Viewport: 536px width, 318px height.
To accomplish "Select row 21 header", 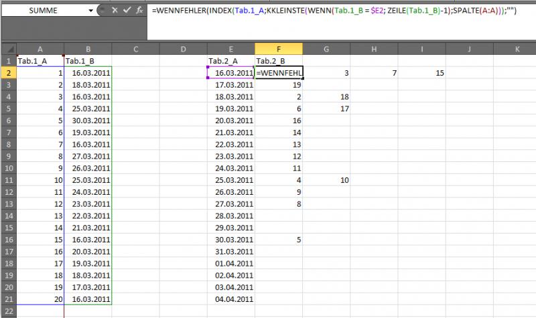I will coord(7,299).
